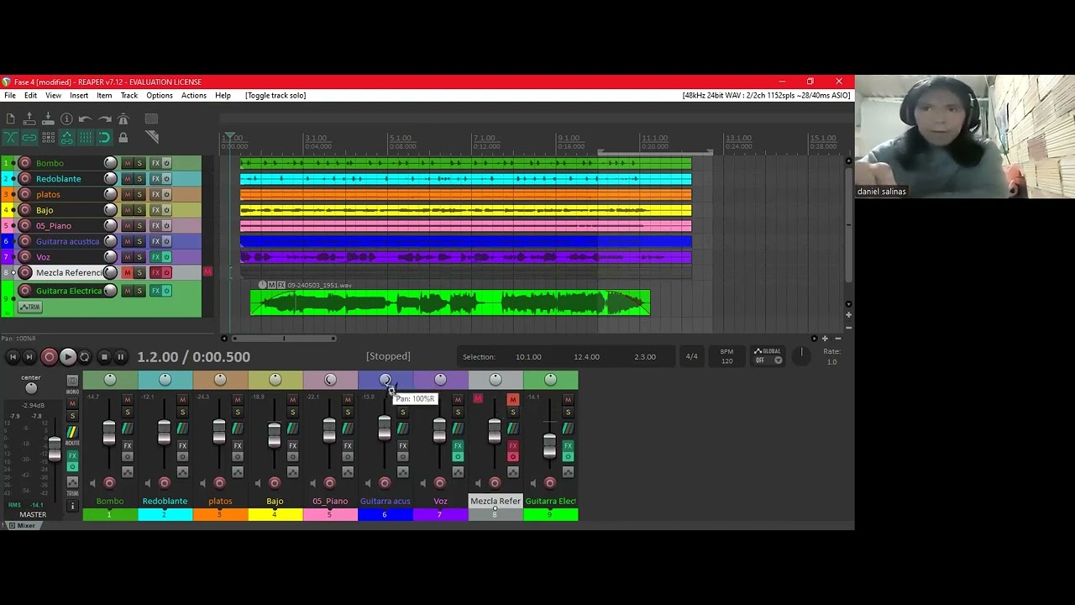Viewport: 1075px width, 605px height.
Task: Click the Bombo mixer volume fader
Action: pyautogui.click(x=109, y=433)
